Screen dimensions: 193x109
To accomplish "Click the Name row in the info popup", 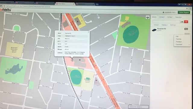I will click(x=72, y=33).
